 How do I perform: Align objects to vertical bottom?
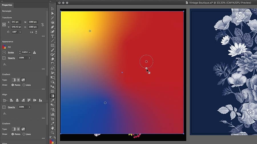click(x=41, y=100)
